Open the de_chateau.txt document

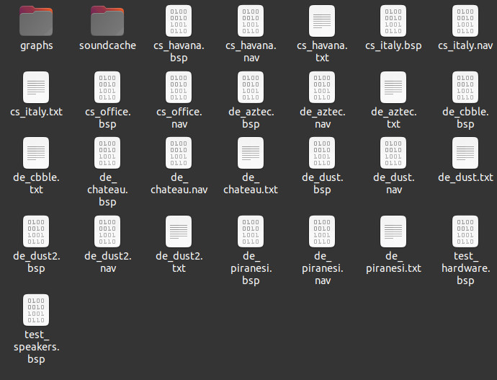click(251, 153)
